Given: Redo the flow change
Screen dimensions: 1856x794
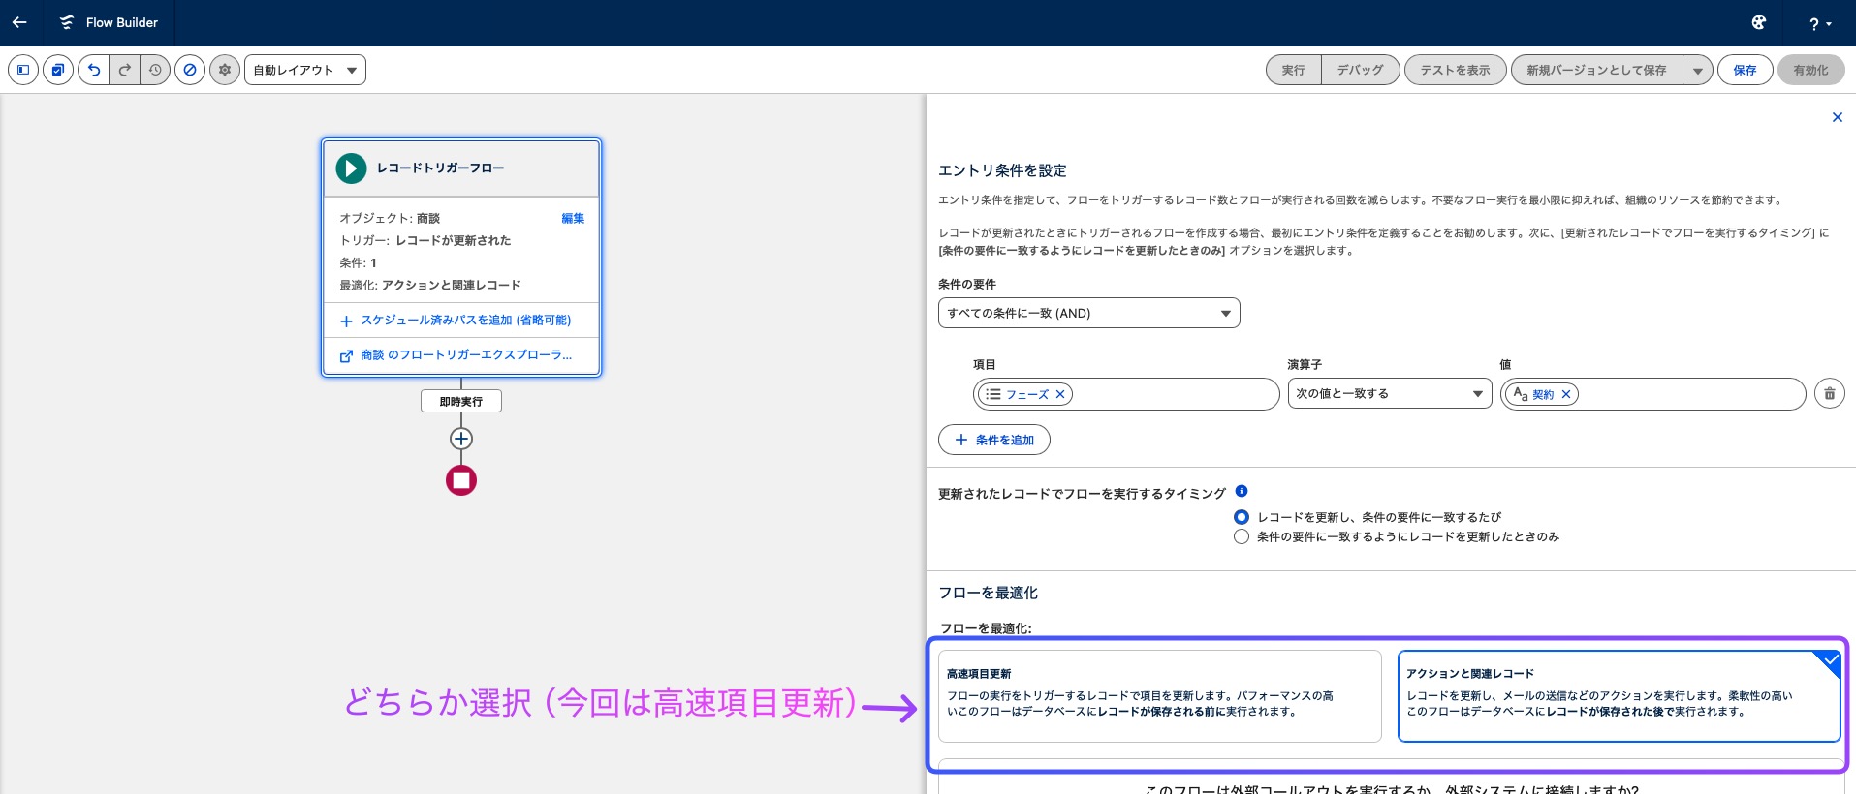Looking at the screenshot, I should [124, 70].
